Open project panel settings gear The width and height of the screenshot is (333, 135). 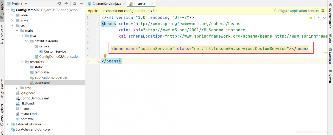(x=75, y=4)
